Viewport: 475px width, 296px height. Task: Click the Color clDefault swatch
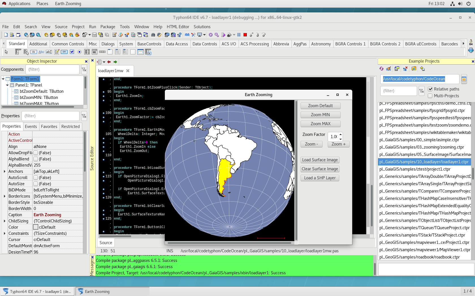tap(36, 227)
